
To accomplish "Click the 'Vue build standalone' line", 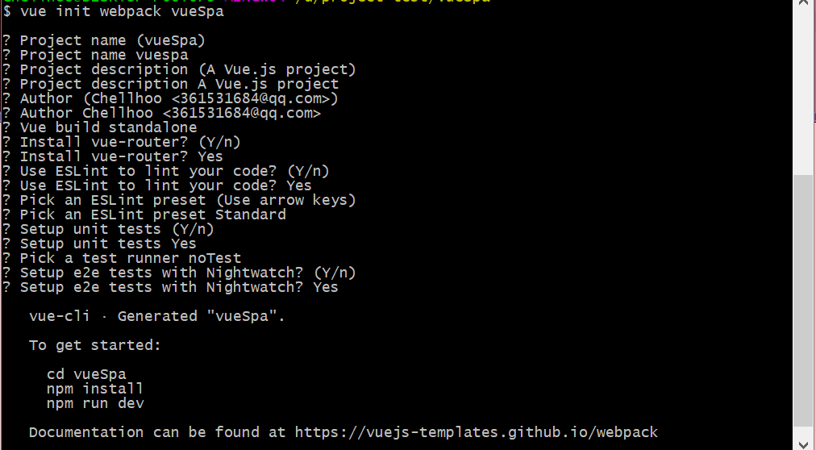I will tap(108, 127).
